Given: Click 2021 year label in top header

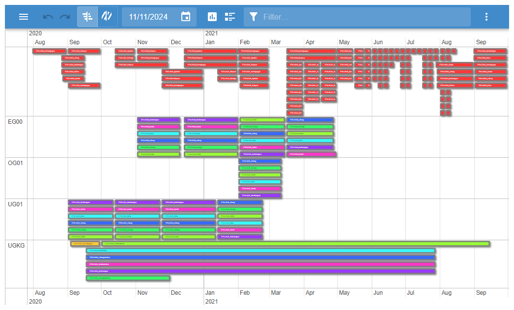Looking at the screenshot, I should (x=211, y=33).
